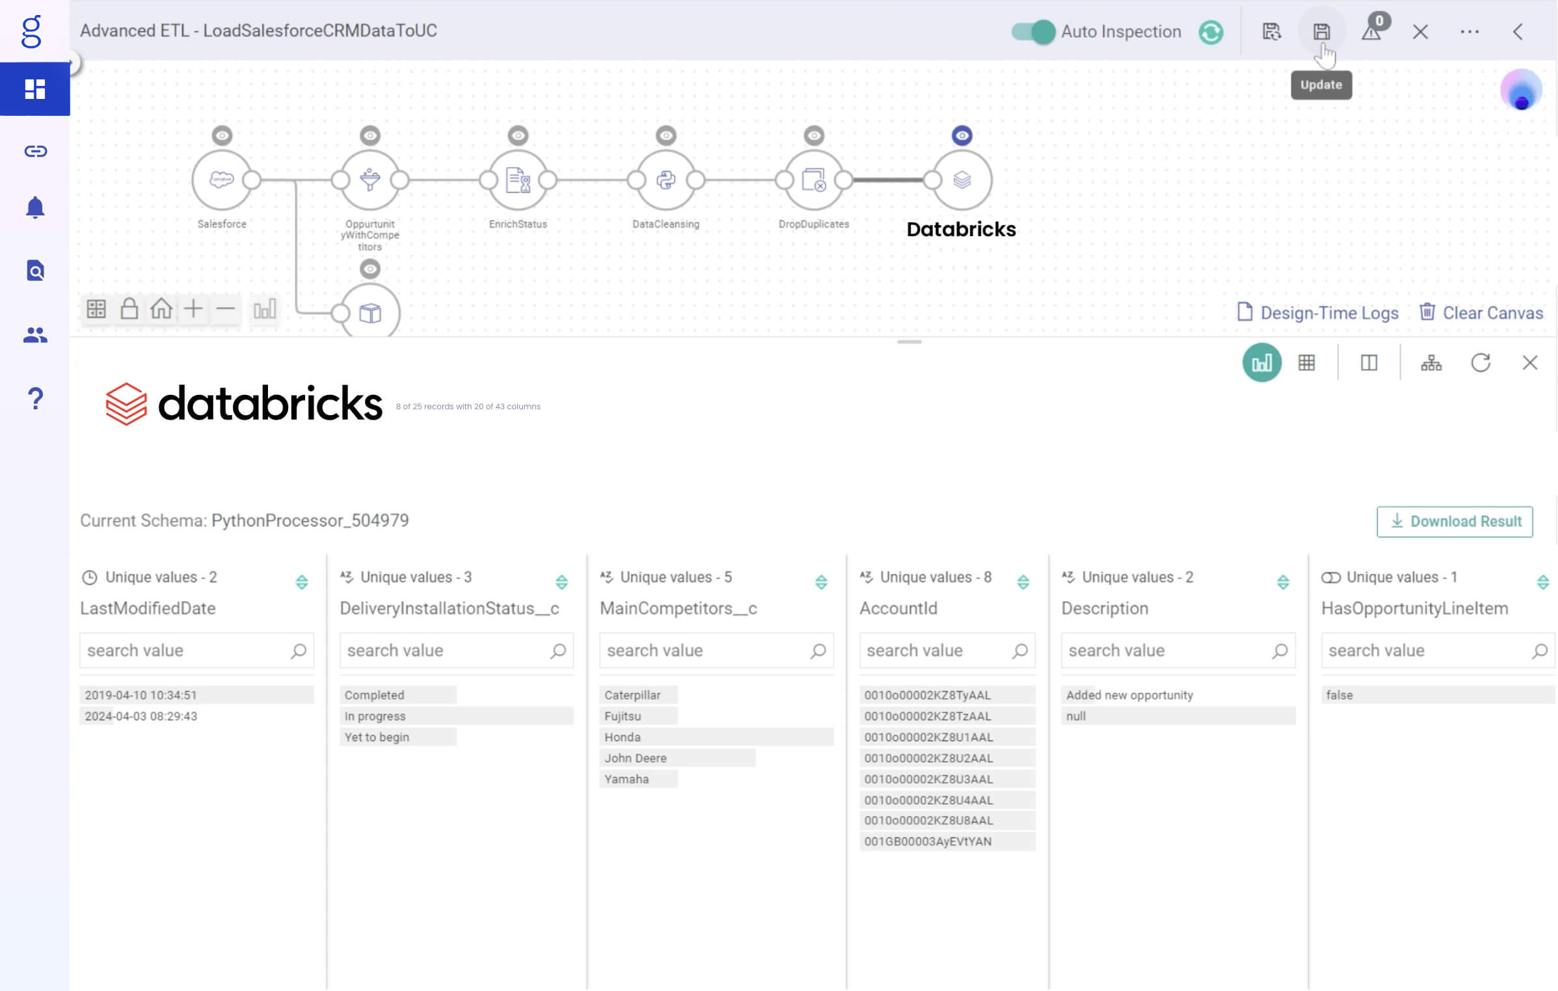Click the Update save icon

(1321, 31)
